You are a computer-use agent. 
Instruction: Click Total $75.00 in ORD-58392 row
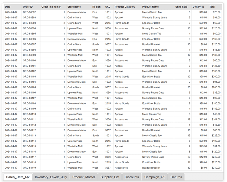(215, 12)
